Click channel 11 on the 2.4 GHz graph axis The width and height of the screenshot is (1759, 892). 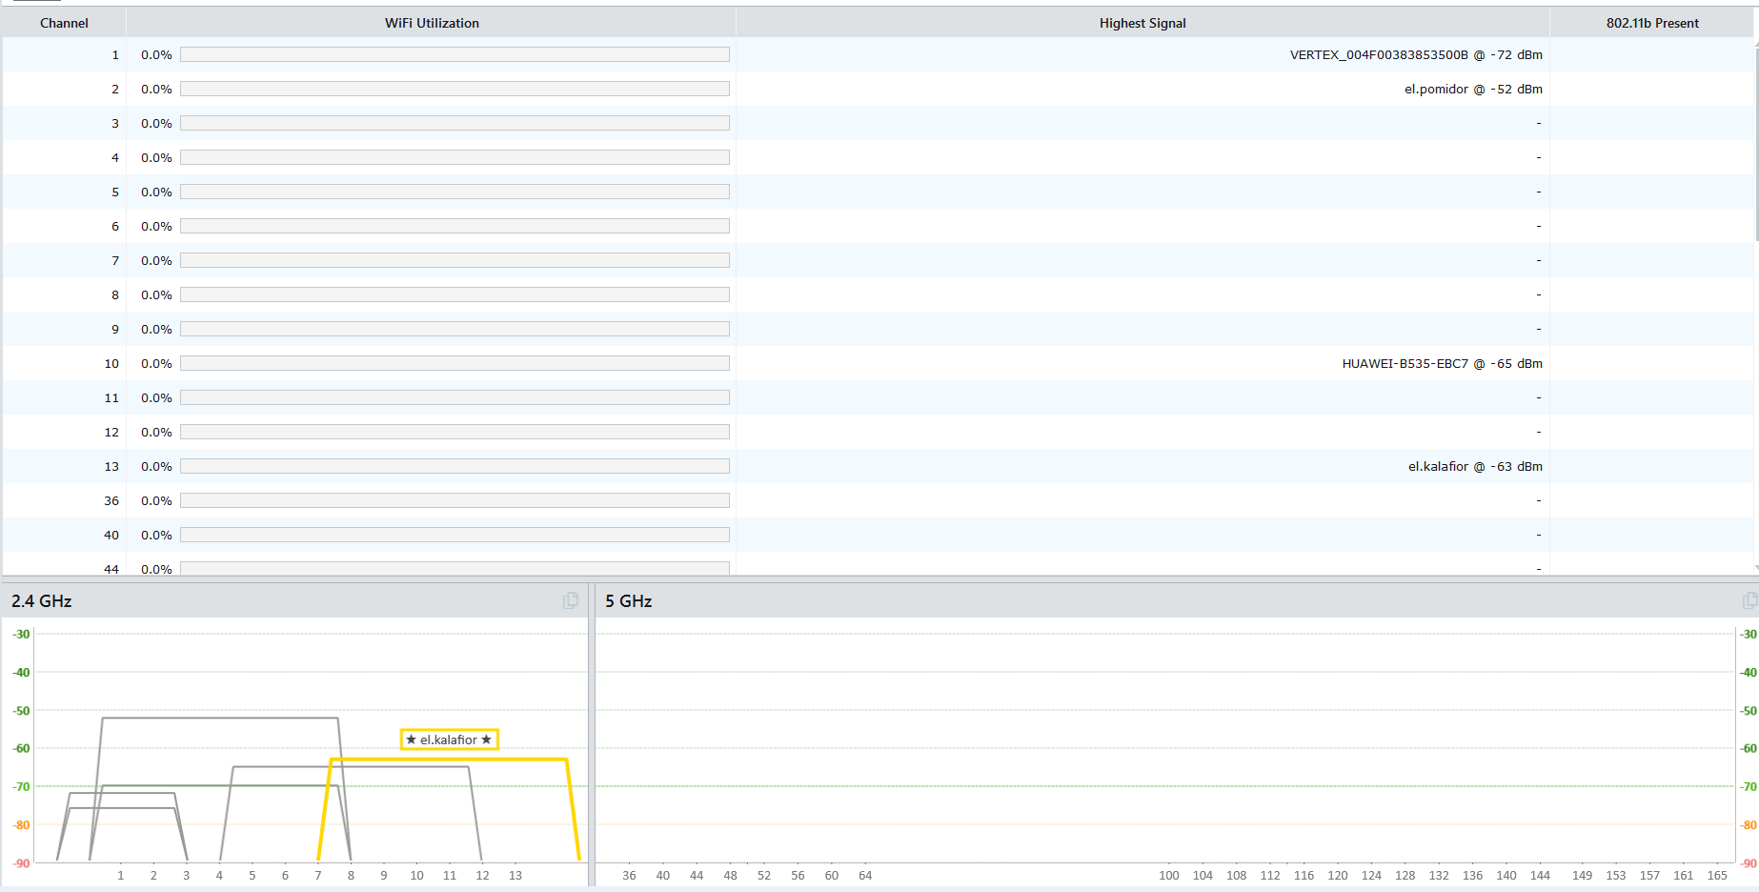point(450,875)
